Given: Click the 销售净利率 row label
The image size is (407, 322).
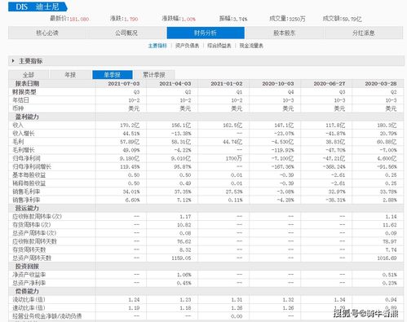Looking at the screenshot, I should [26, 200].
